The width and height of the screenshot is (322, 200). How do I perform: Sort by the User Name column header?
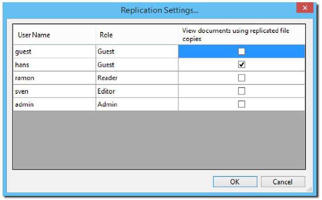click(x=54, y=35)
